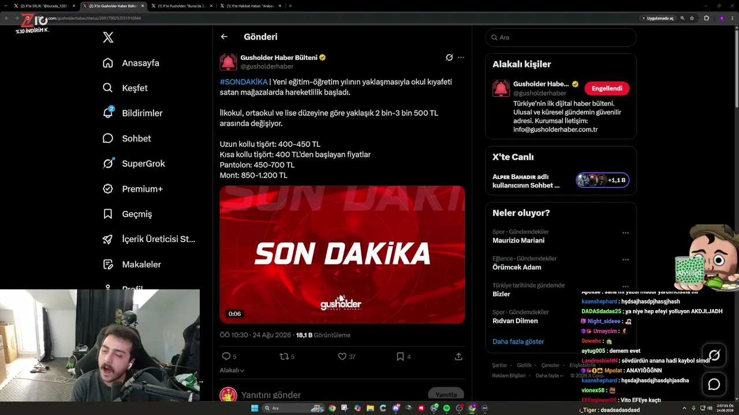Open the Bizler trending topic
The height and width of the screenshot is (415, 739).
click(501, 294)
